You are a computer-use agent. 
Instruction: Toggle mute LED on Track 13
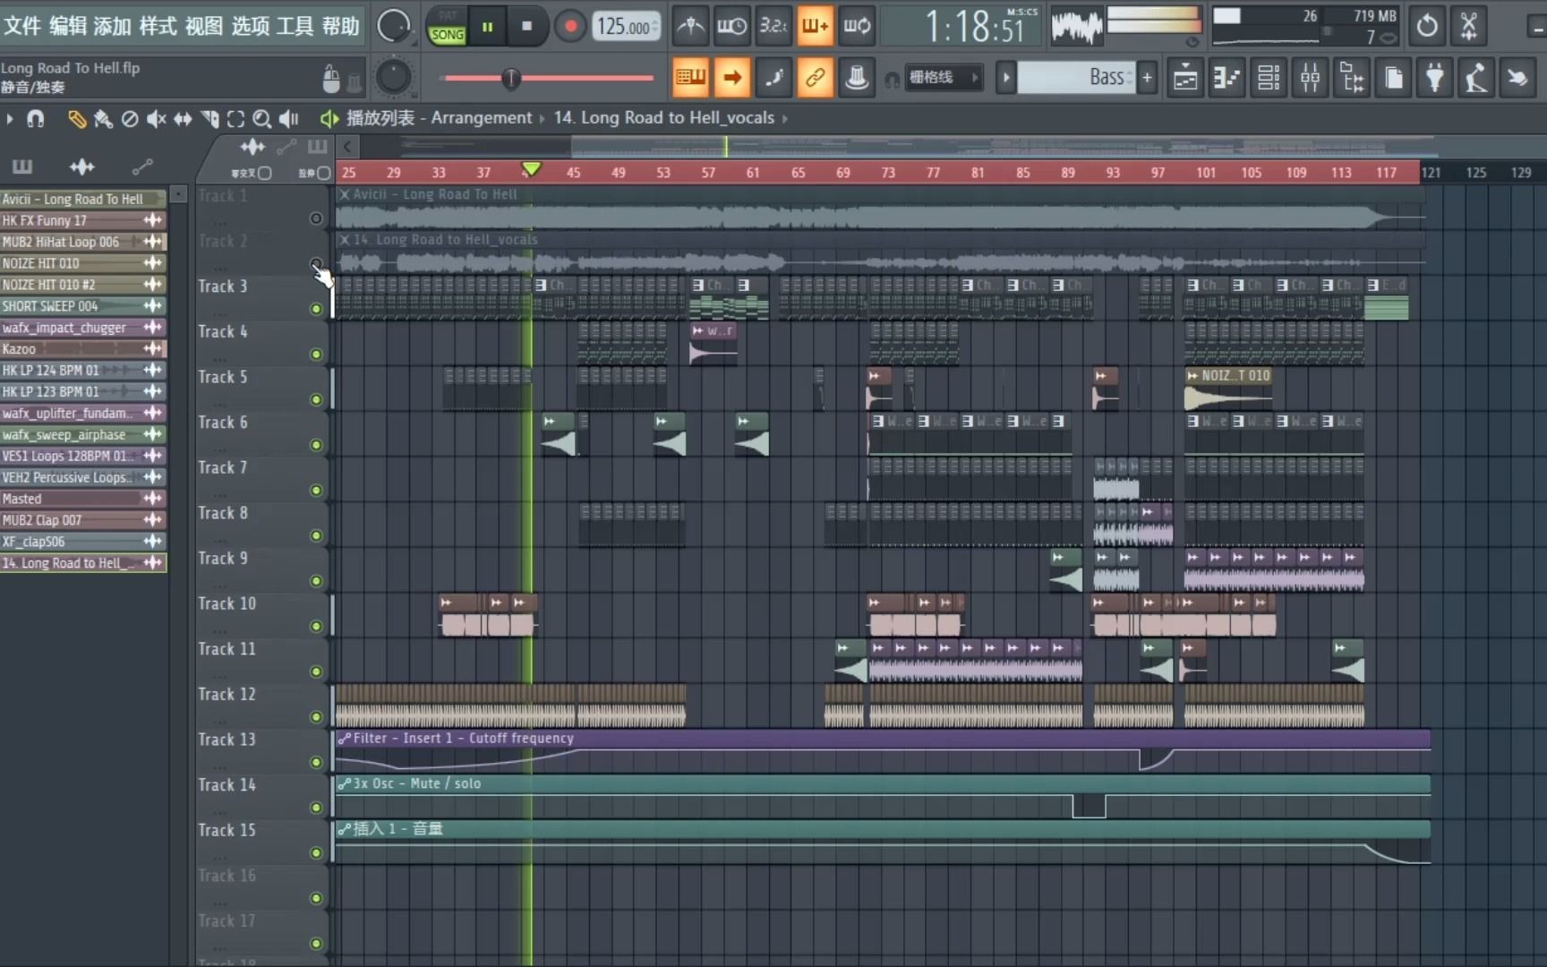[316, 762]
